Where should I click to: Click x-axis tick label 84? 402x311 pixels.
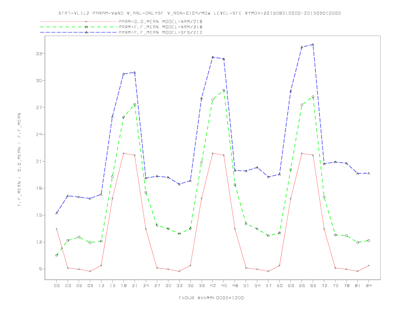[x=368, y=286]
